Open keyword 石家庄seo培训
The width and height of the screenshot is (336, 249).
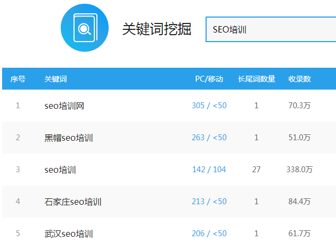(x=73, y=202)
